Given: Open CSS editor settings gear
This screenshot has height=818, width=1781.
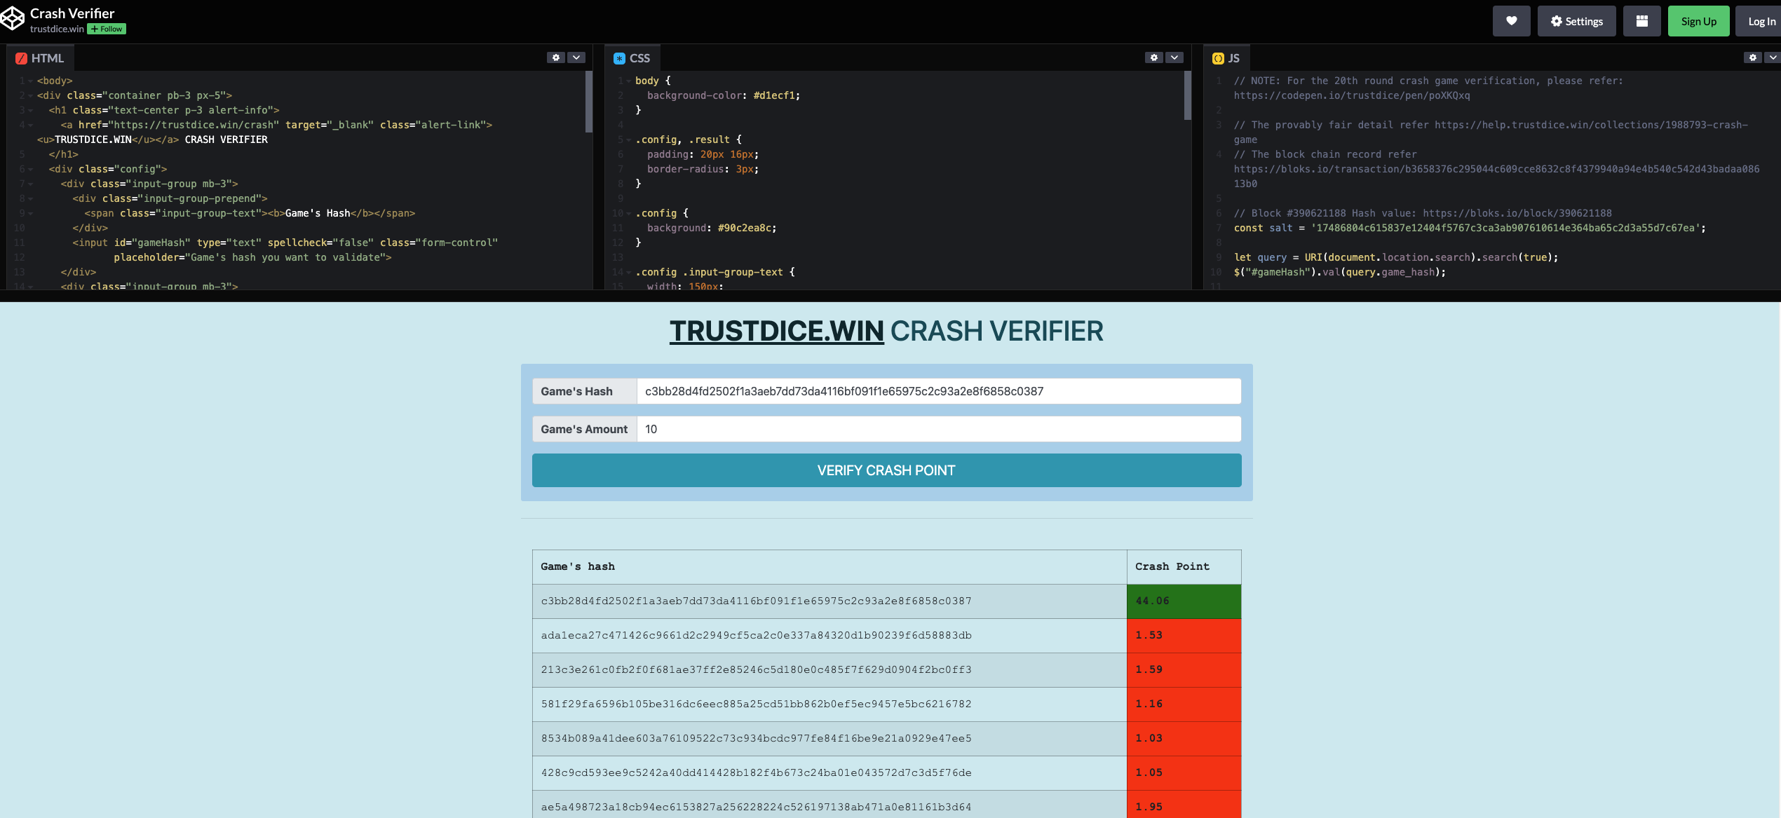Looking at the screenshot, I should (1154, 57).
